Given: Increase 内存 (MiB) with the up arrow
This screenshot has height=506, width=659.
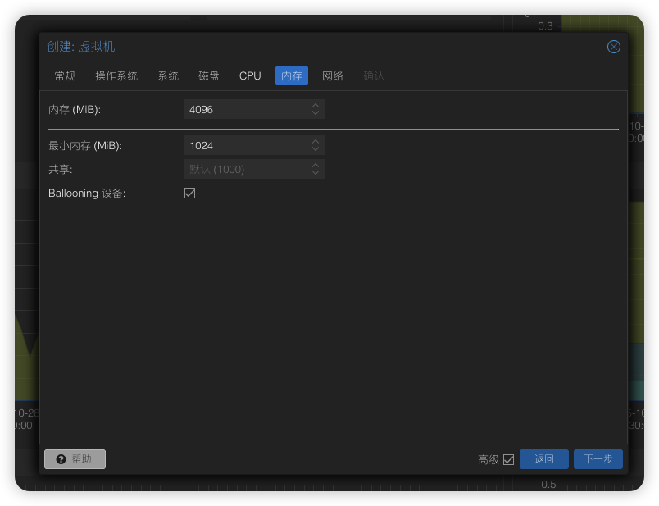Looking at the screenshot, I should pos(316,105).
